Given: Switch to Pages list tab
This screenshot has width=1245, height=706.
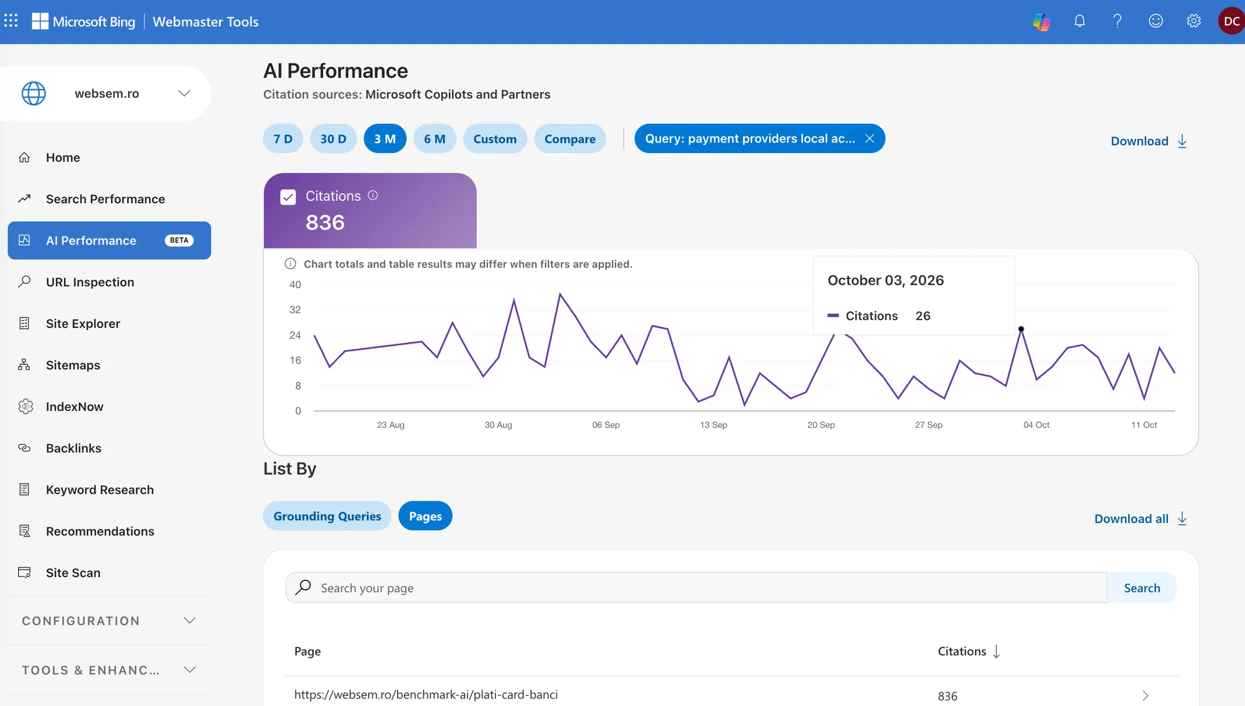Looking at the screenshot, I should pyautogui.click(x=425, y=516).
